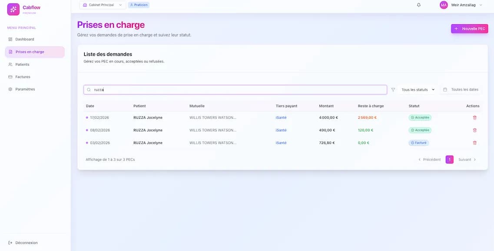Click the date 03/02/2026

coord(100,143)
